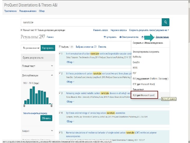Select RIS (EndNote, Citavi) export option
190x143 pixels.
click(x=150, y=79)
